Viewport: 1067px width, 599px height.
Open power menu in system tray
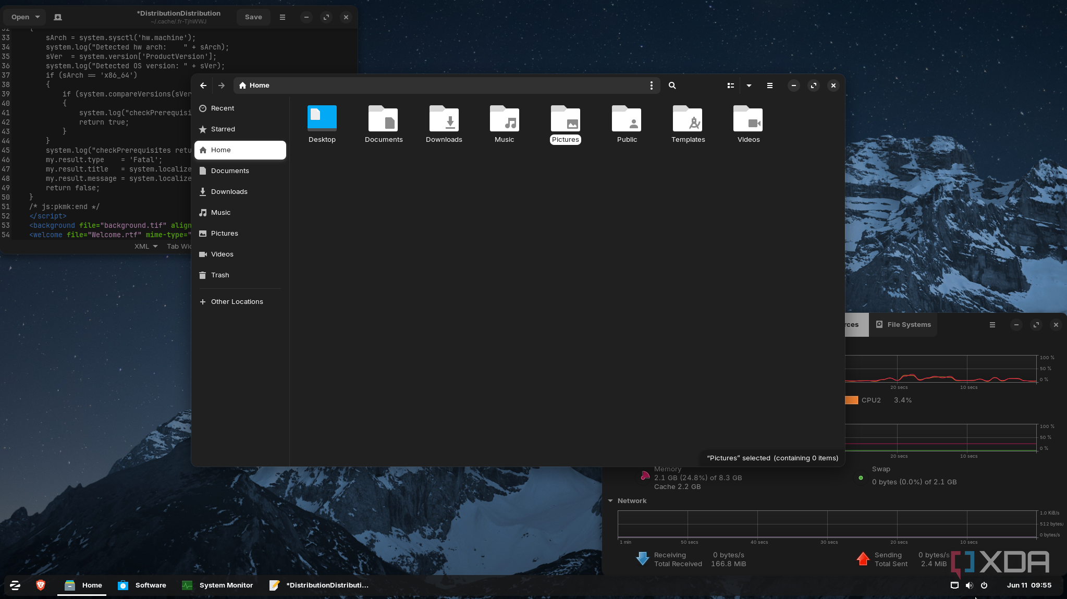coord(984,585)
